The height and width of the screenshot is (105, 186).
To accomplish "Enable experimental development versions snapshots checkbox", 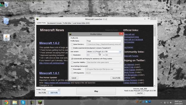I will [72, 48].
